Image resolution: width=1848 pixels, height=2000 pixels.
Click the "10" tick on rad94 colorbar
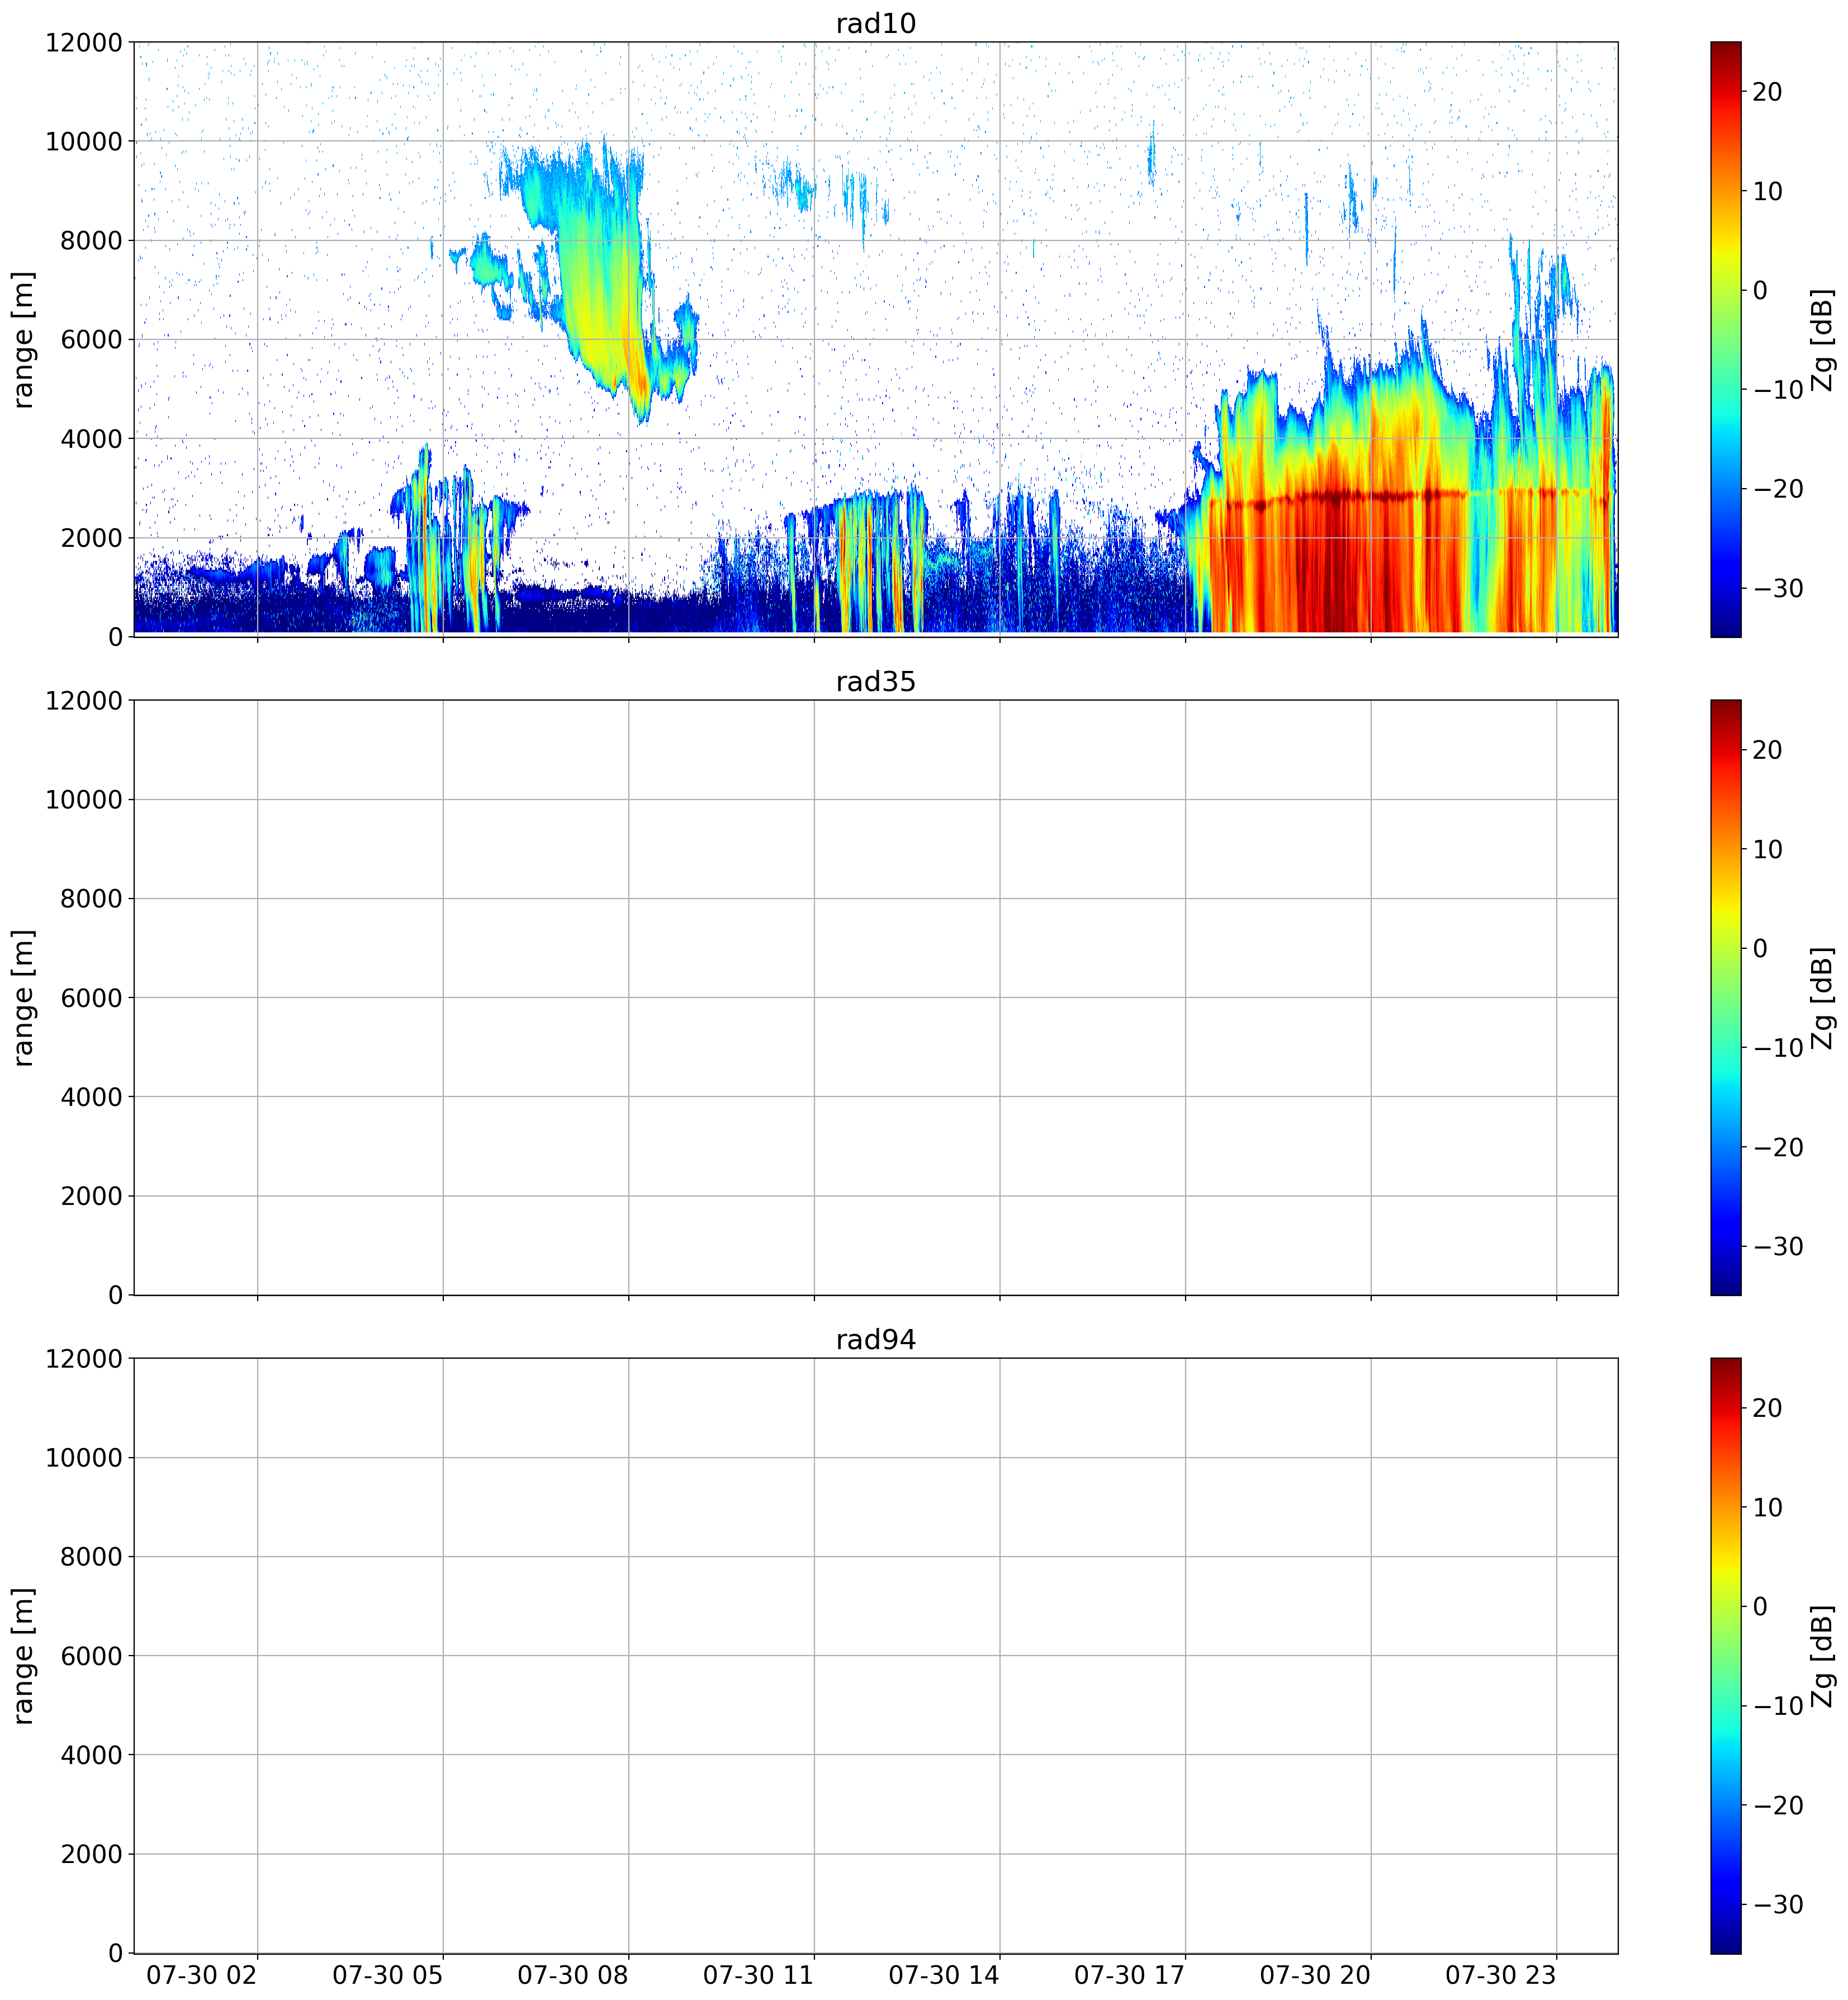[x=1768, y=1508]
